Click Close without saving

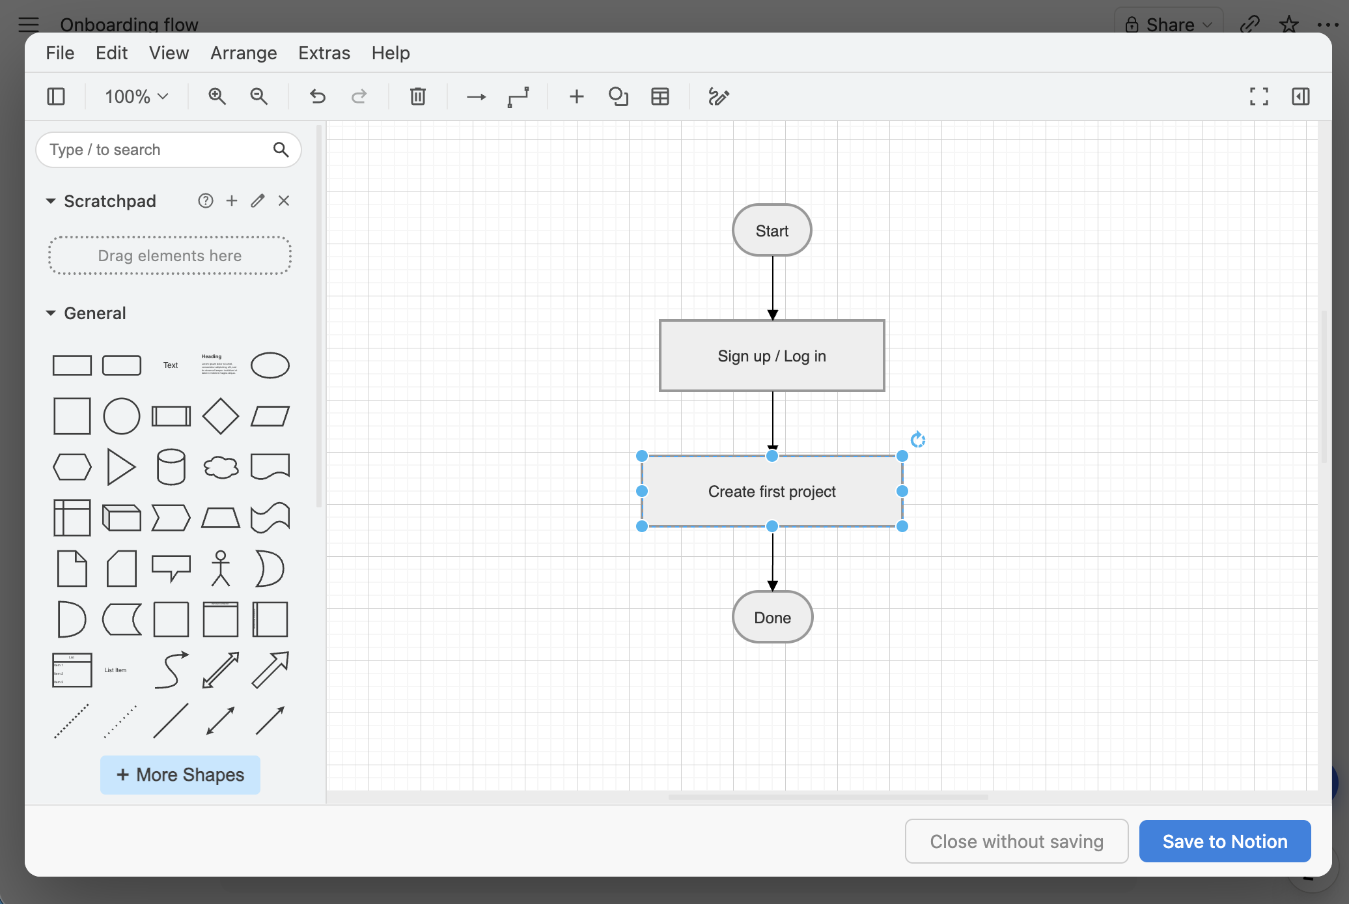[1016, 841]
